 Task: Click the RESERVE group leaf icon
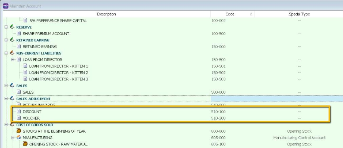(12, 27)
